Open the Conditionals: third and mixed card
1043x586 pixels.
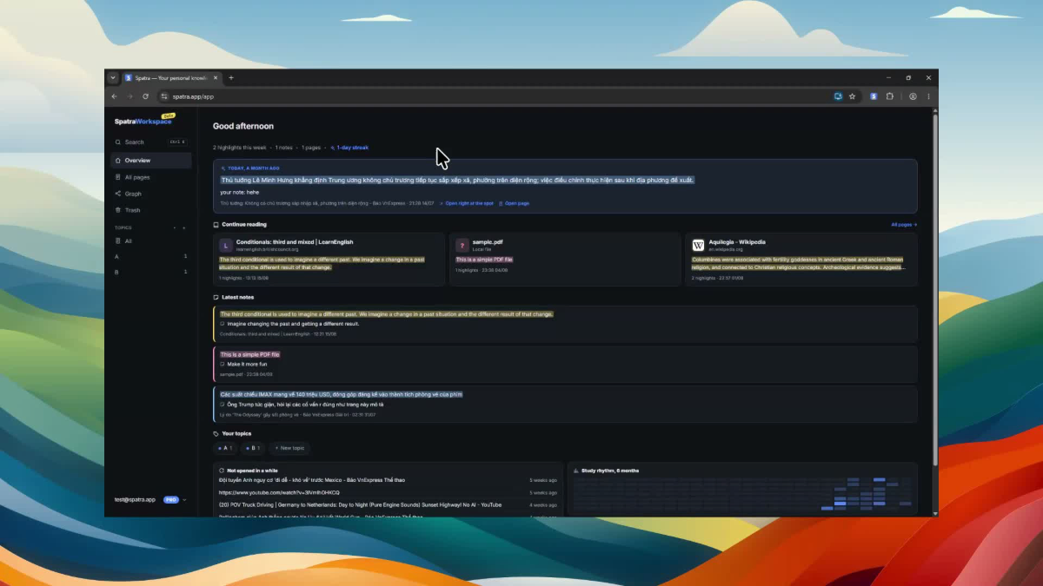point(329,259)
